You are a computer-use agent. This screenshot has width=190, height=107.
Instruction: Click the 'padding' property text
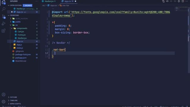(60, 26)
